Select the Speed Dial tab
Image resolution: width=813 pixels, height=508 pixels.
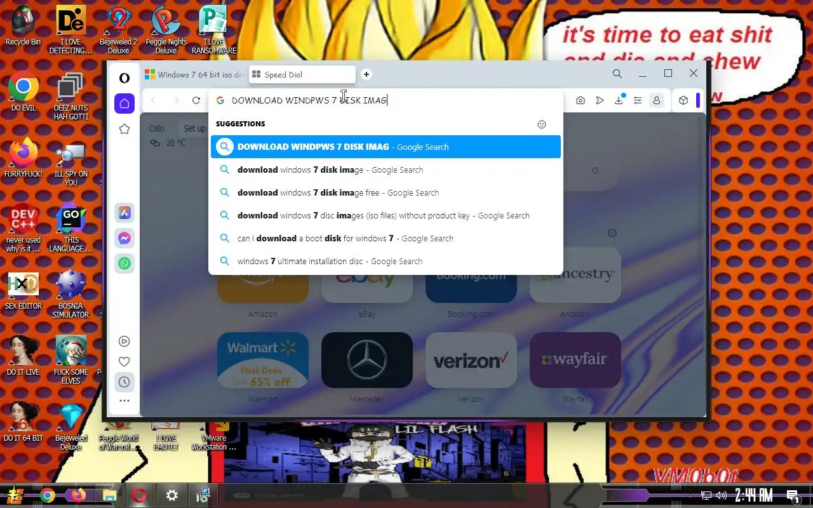click(302, 74)
